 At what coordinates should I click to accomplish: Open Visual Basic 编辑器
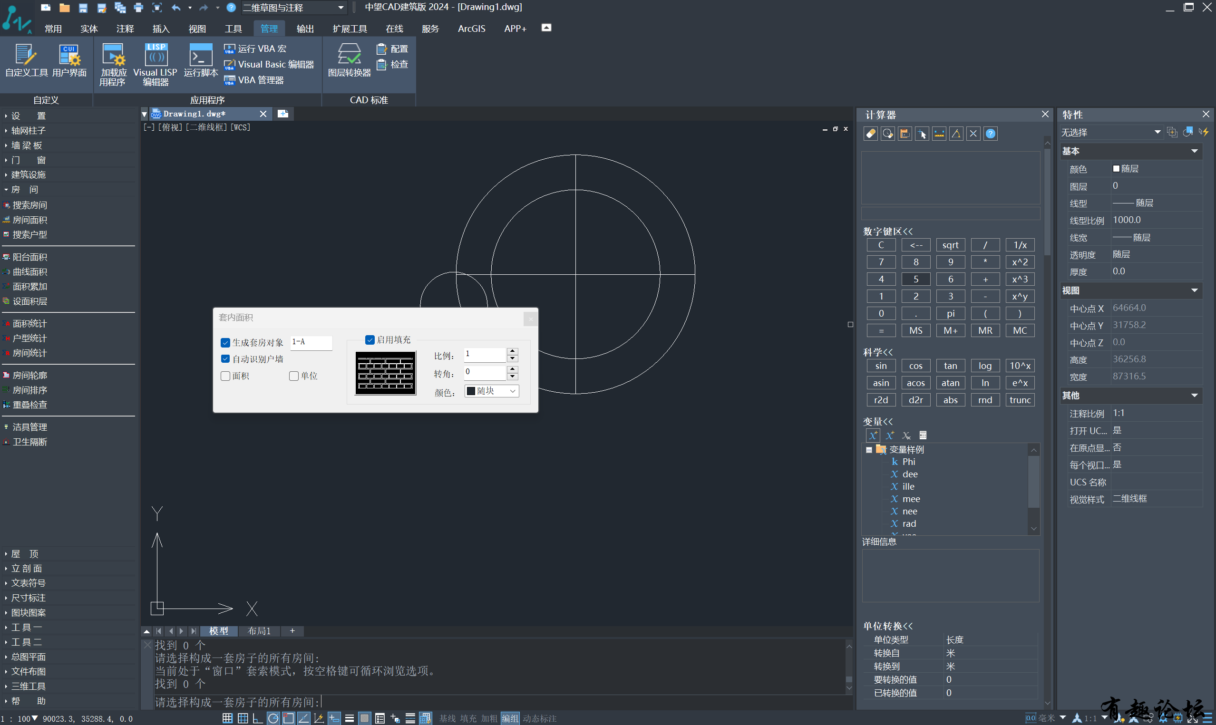(269, 65)
